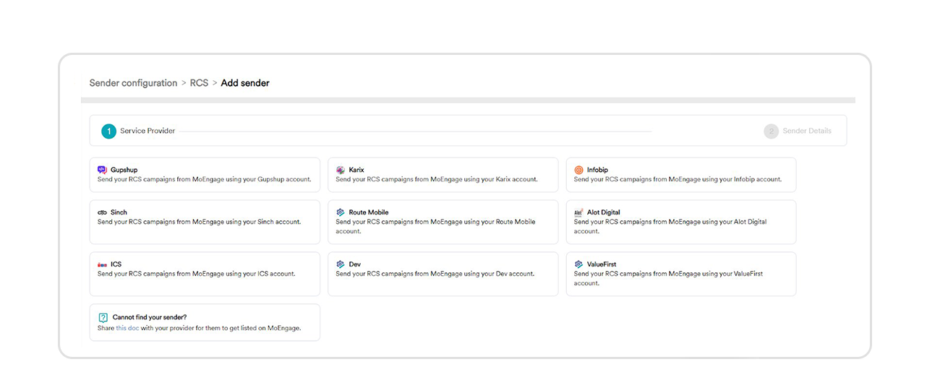
Task: Select step 1 Service Provider
Action: point(108,131)
